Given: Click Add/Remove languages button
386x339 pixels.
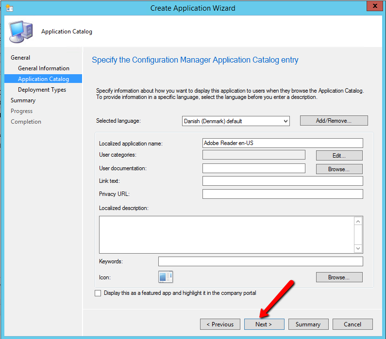Looking at the screenshot, I should click(334, 121).
